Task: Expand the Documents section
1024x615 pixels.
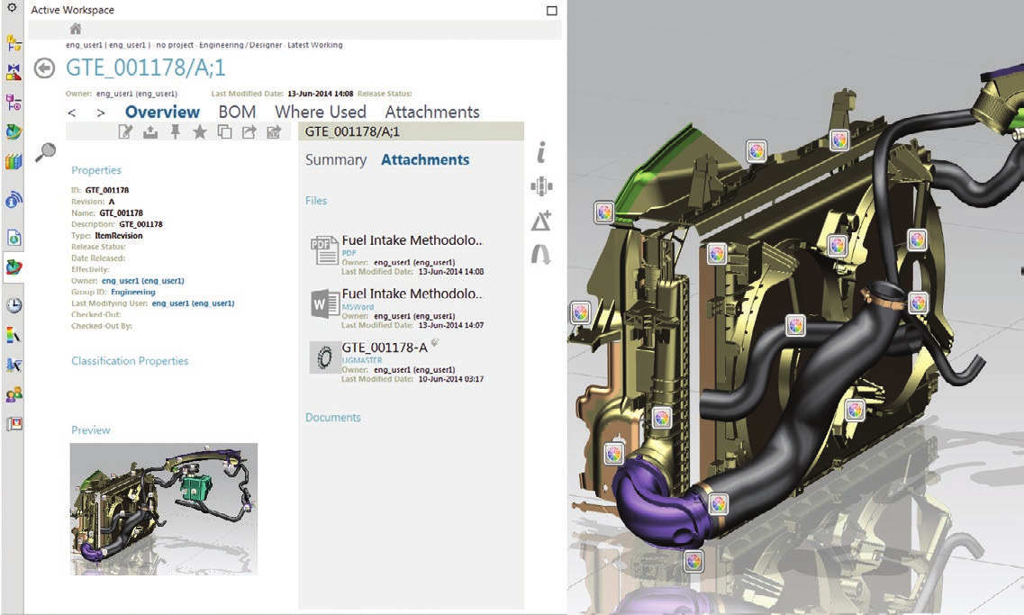Action: [x=335, y=417]
